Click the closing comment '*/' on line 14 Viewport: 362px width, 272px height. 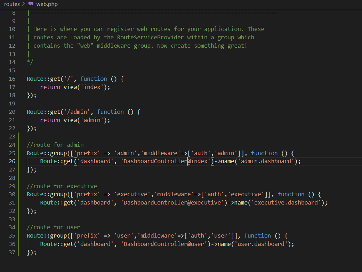tap(30, 62)
